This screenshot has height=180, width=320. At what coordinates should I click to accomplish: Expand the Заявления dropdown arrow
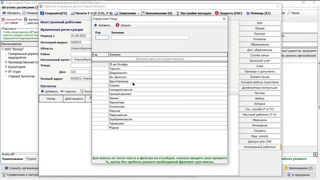coord(138,13)
